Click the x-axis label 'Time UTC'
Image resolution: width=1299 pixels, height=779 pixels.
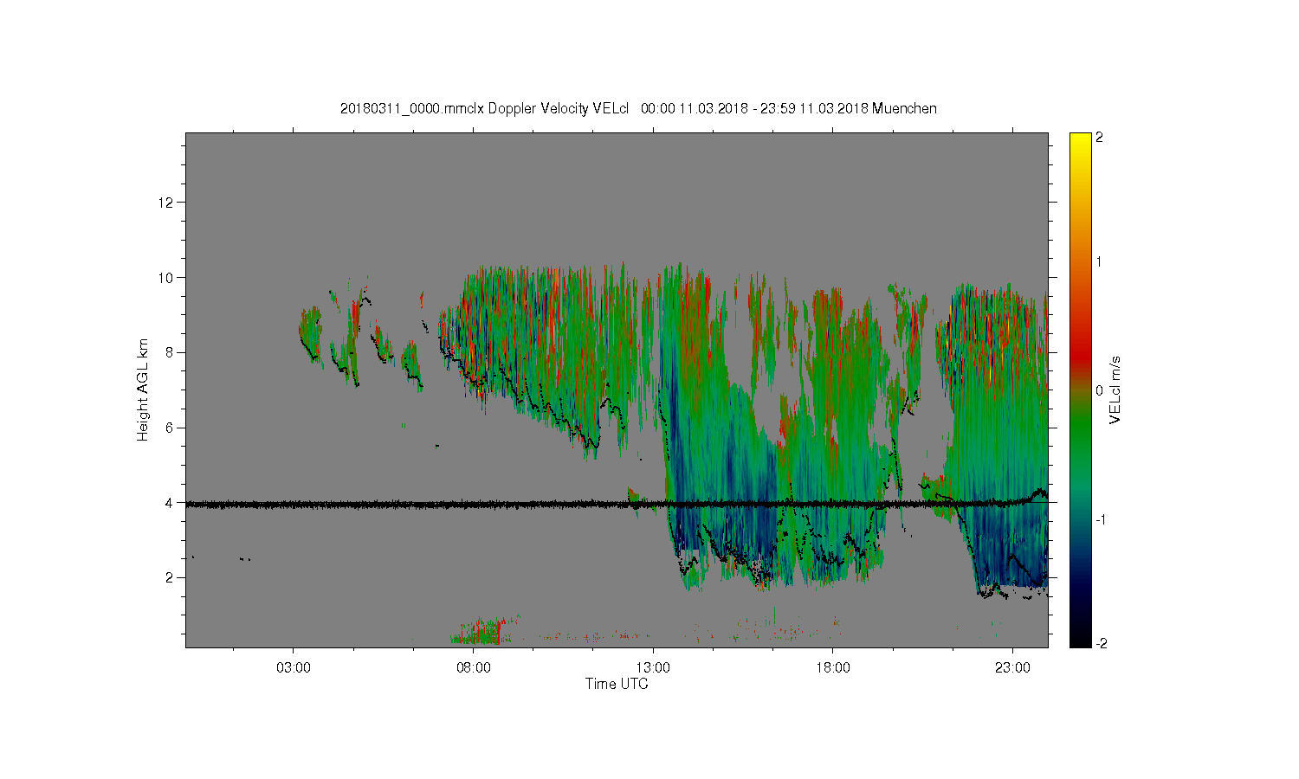(617, 684)
